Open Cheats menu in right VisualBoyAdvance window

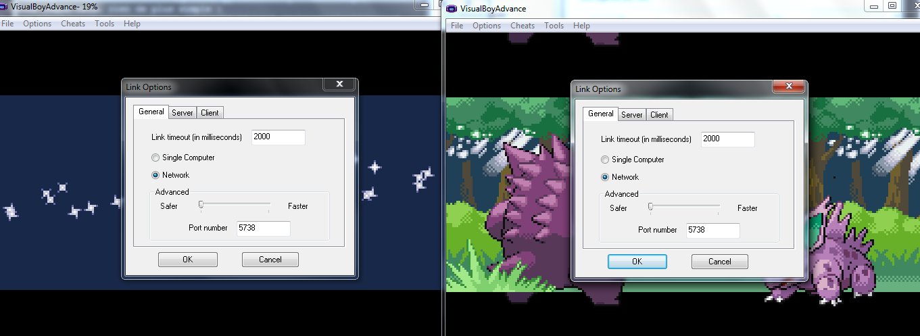tap(523, 26)
